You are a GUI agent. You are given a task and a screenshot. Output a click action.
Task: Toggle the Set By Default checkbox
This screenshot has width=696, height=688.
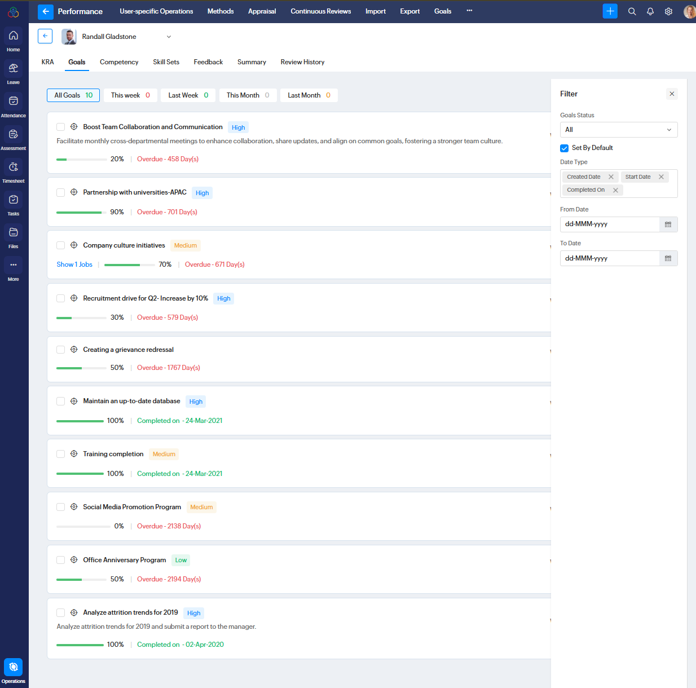coord(564,148)
